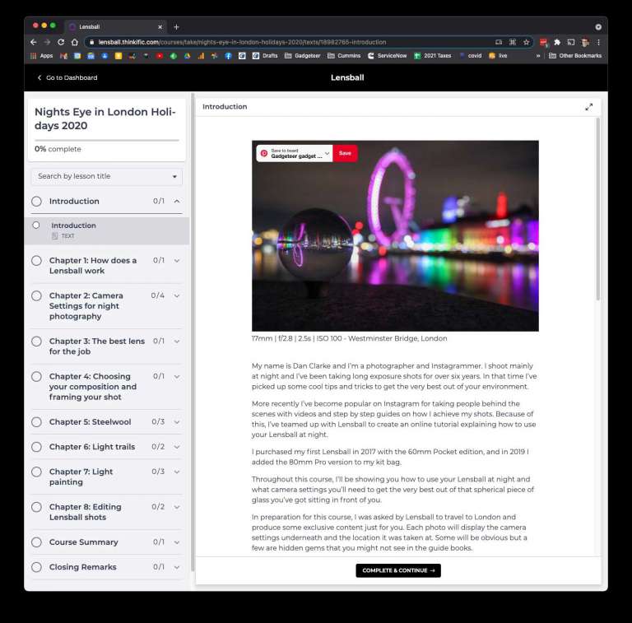Image resolution: width=632 pixels, height=623 pixels.
Task: Click the back arrow beside Go to Dashboard
Action: [x=39, y=78]
